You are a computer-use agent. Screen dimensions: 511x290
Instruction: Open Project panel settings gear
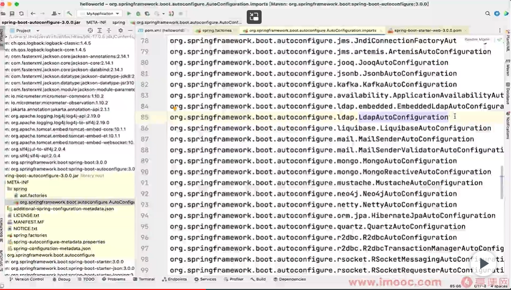coord(120,31)
